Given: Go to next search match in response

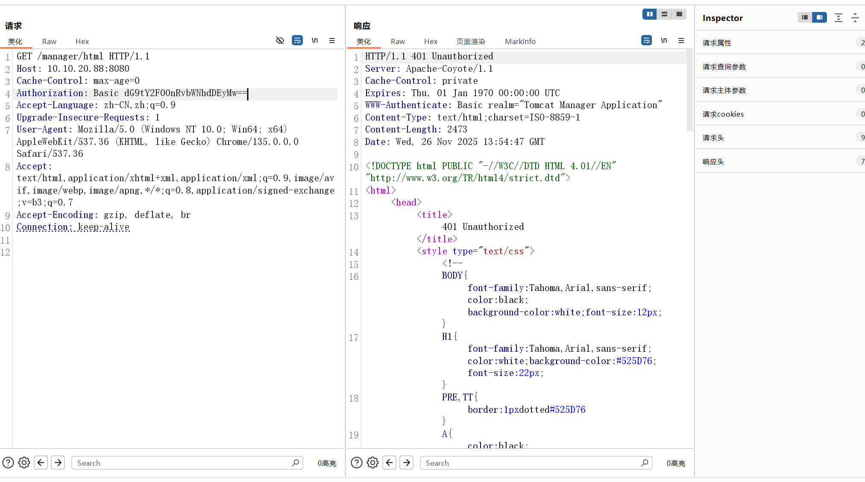Looking at the screenshot, I should (x=406, y=463).
